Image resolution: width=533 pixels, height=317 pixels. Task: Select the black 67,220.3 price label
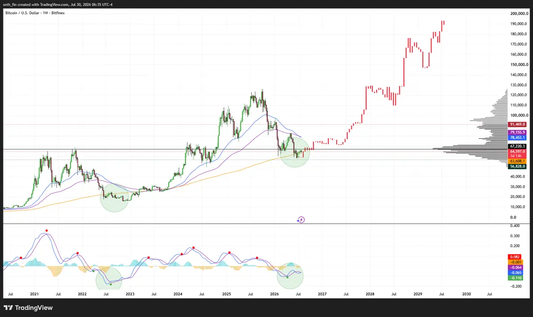518,146
